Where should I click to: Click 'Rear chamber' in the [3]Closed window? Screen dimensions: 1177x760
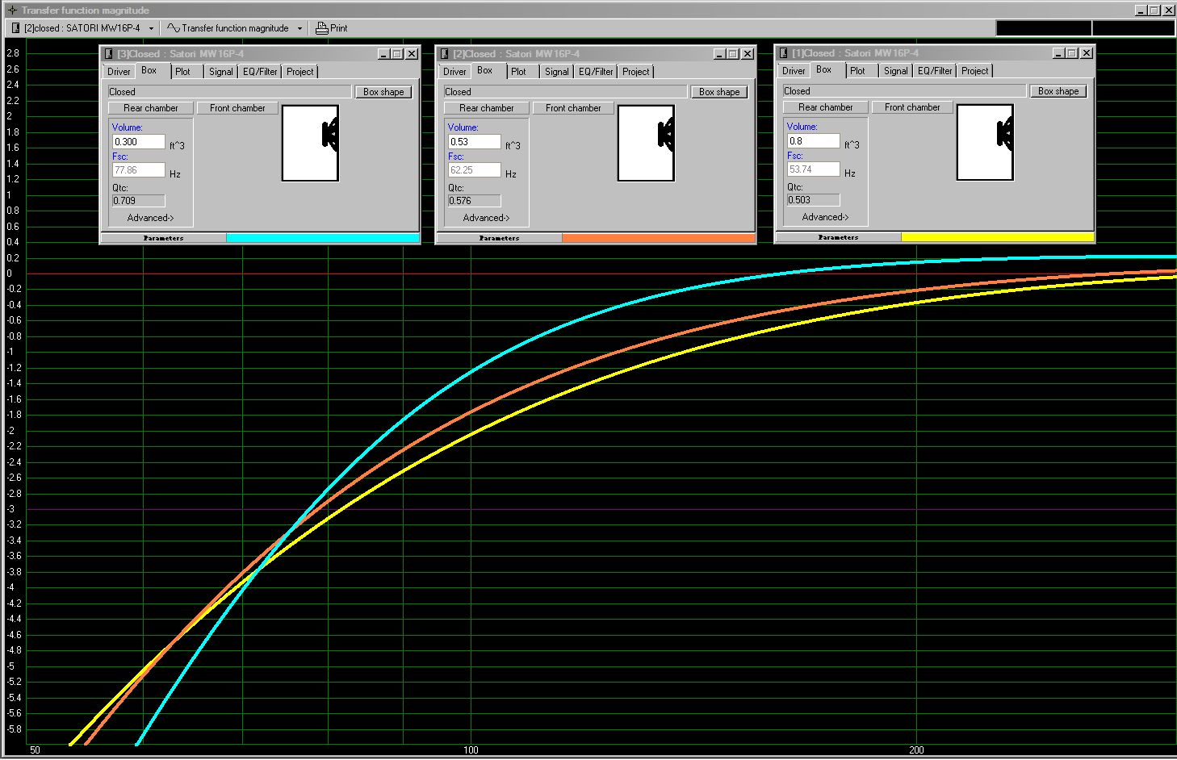coord(151,108)
